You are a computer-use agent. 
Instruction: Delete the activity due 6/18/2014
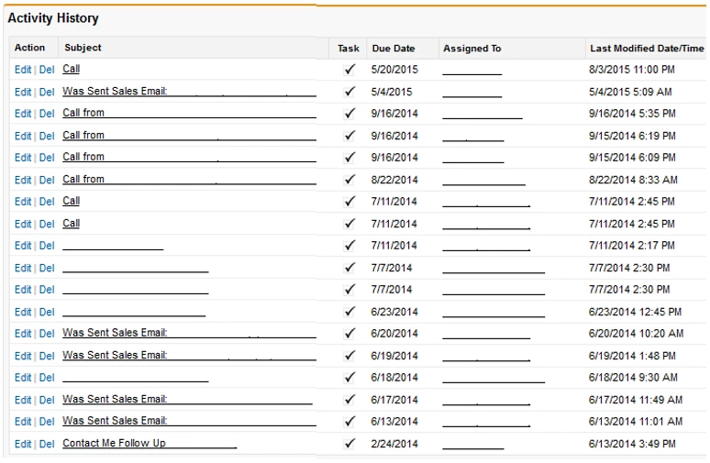[47, 378]
